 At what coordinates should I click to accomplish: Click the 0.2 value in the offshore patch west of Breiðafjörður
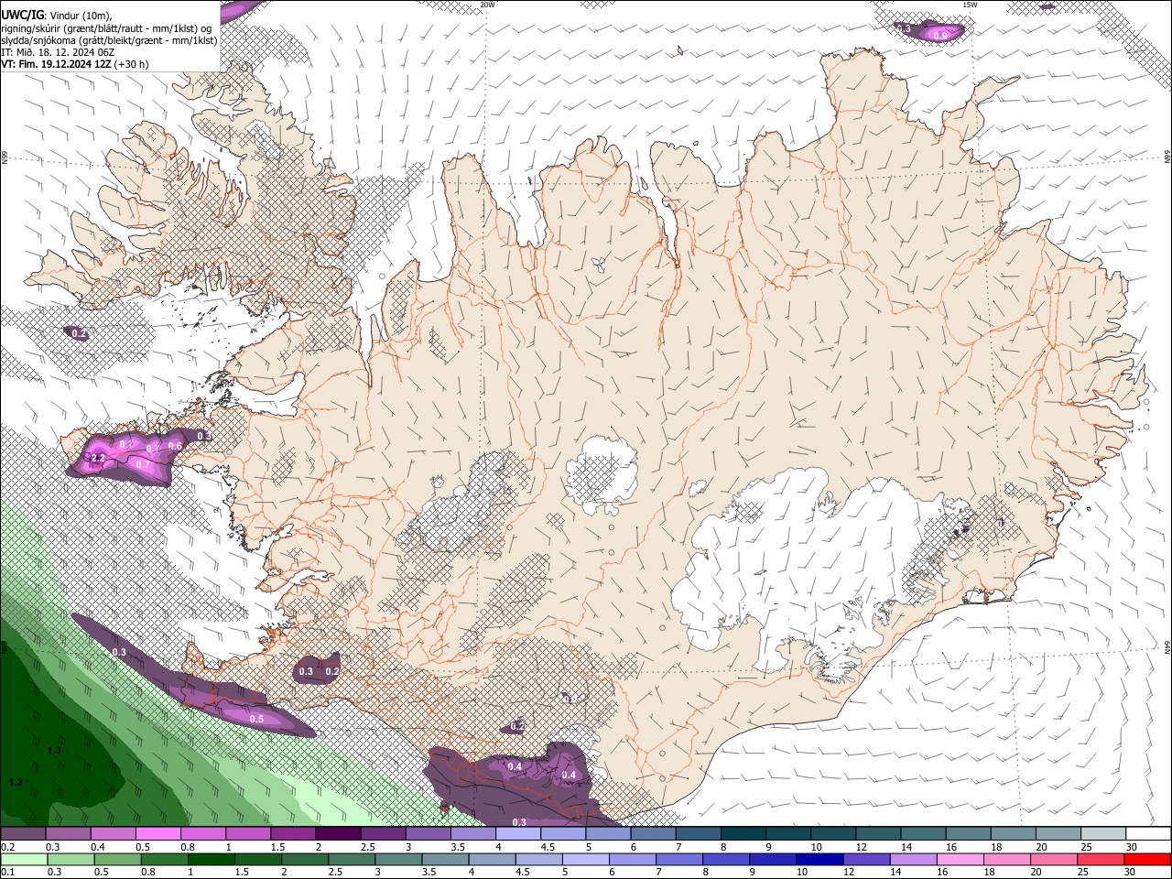tap(79, 333)
